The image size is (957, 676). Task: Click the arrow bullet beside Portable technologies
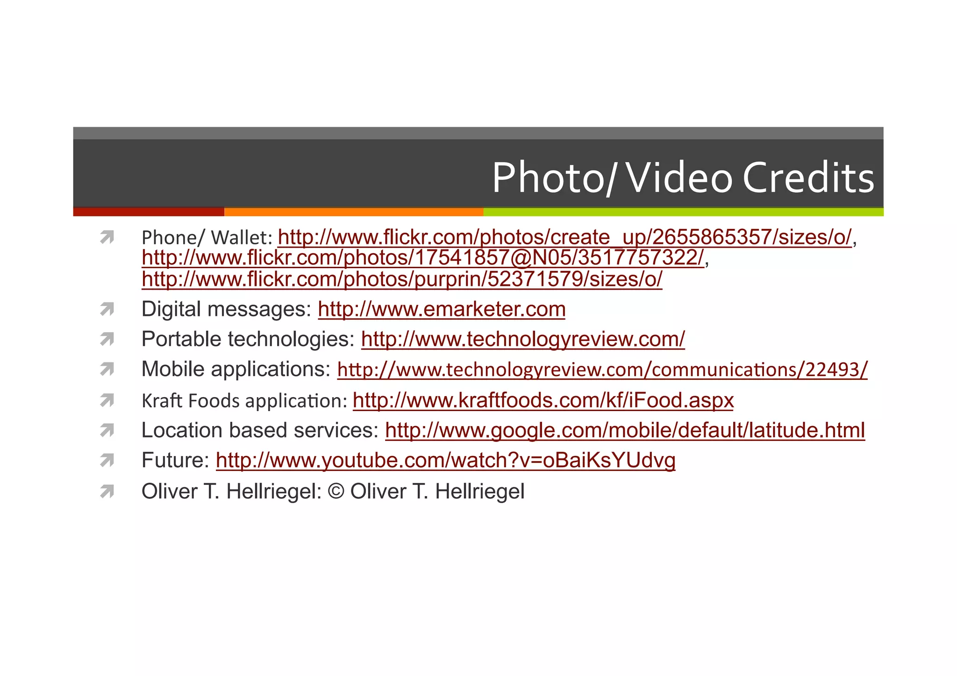(107, 339)
